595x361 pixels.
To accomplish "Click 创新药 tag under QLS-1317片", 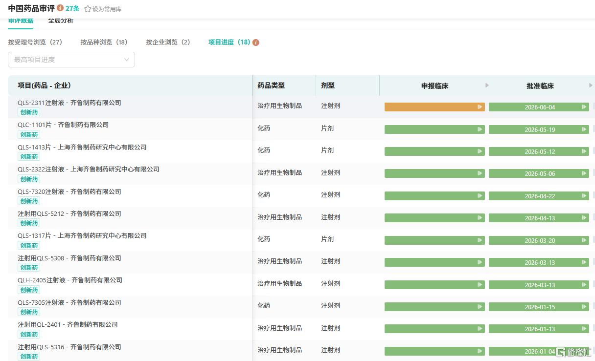I will click(29, 245).
